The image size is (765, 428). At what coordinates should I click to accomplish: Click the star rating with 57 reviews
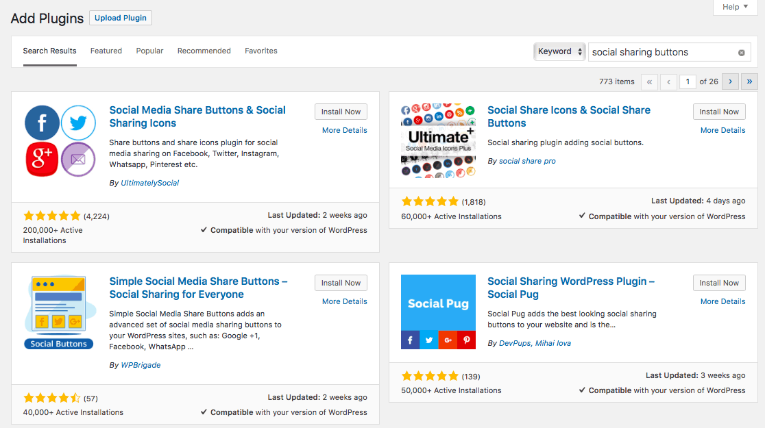tap(51, 399)
